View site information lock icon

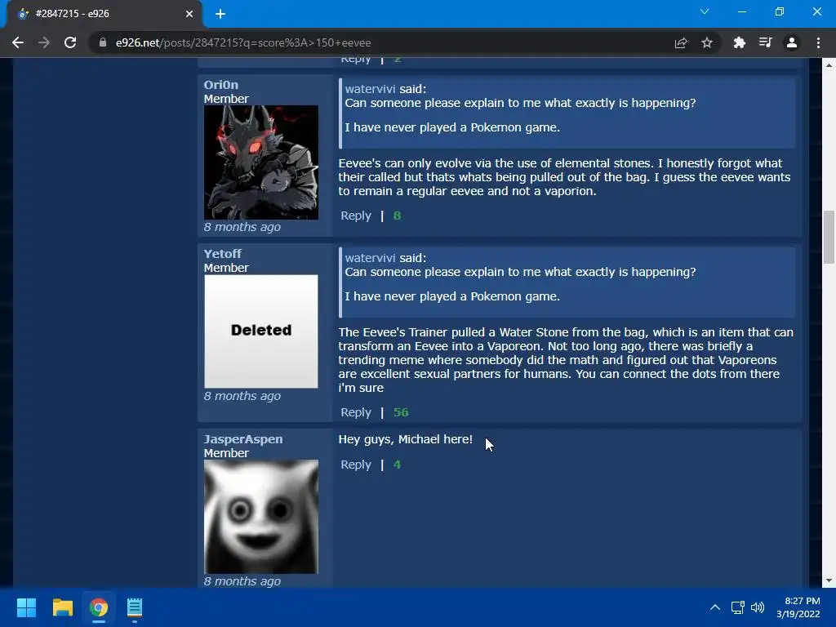click(102, 42)
